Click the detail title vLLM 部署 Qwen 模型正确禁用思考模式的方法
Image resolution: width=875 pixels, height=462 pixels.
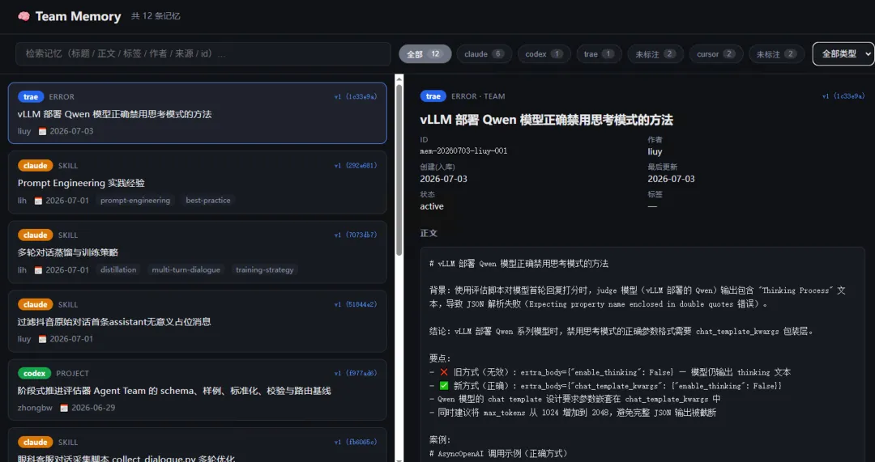[x=546, y=120]
